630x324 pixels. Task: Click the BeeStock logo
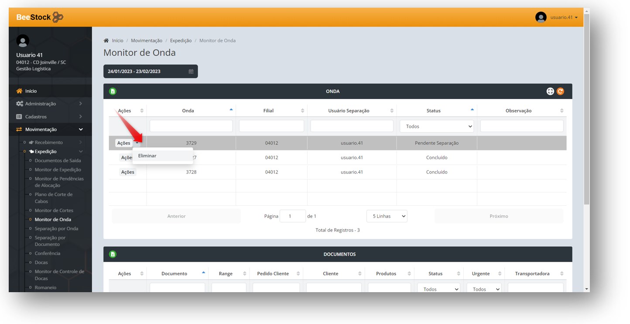tap(40, 17)
